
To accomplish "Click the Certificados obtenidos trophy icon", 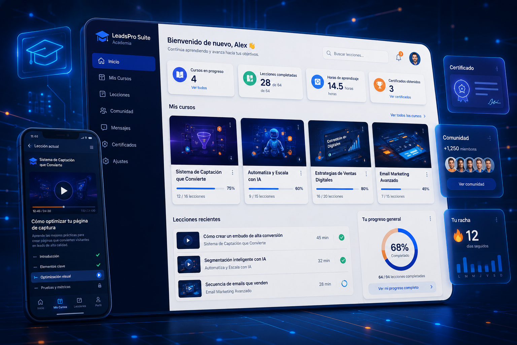I will click(379, 85).
